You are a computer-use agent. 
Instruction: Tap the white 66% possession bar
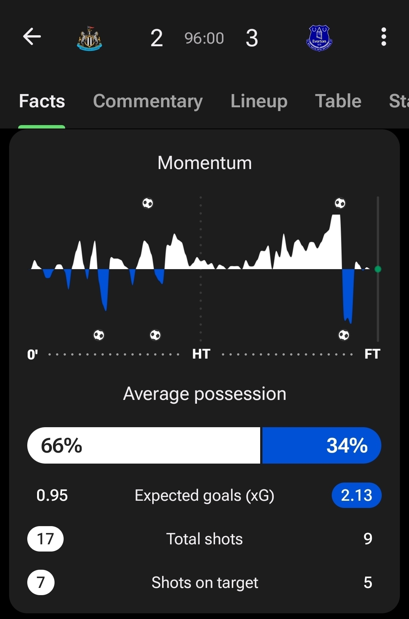(144, 445)
